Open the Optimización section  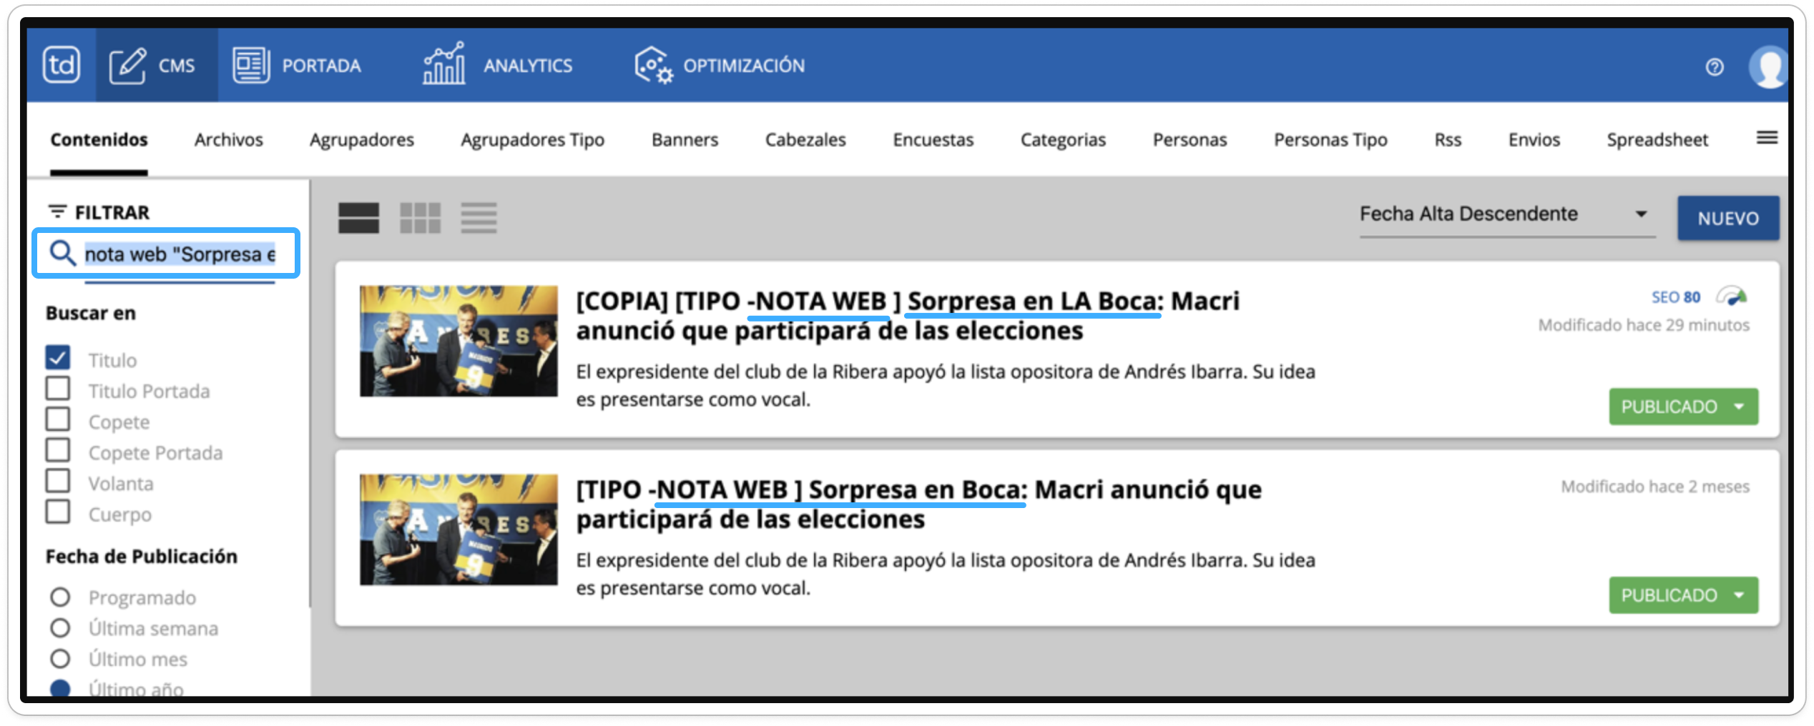coord(720,66)
